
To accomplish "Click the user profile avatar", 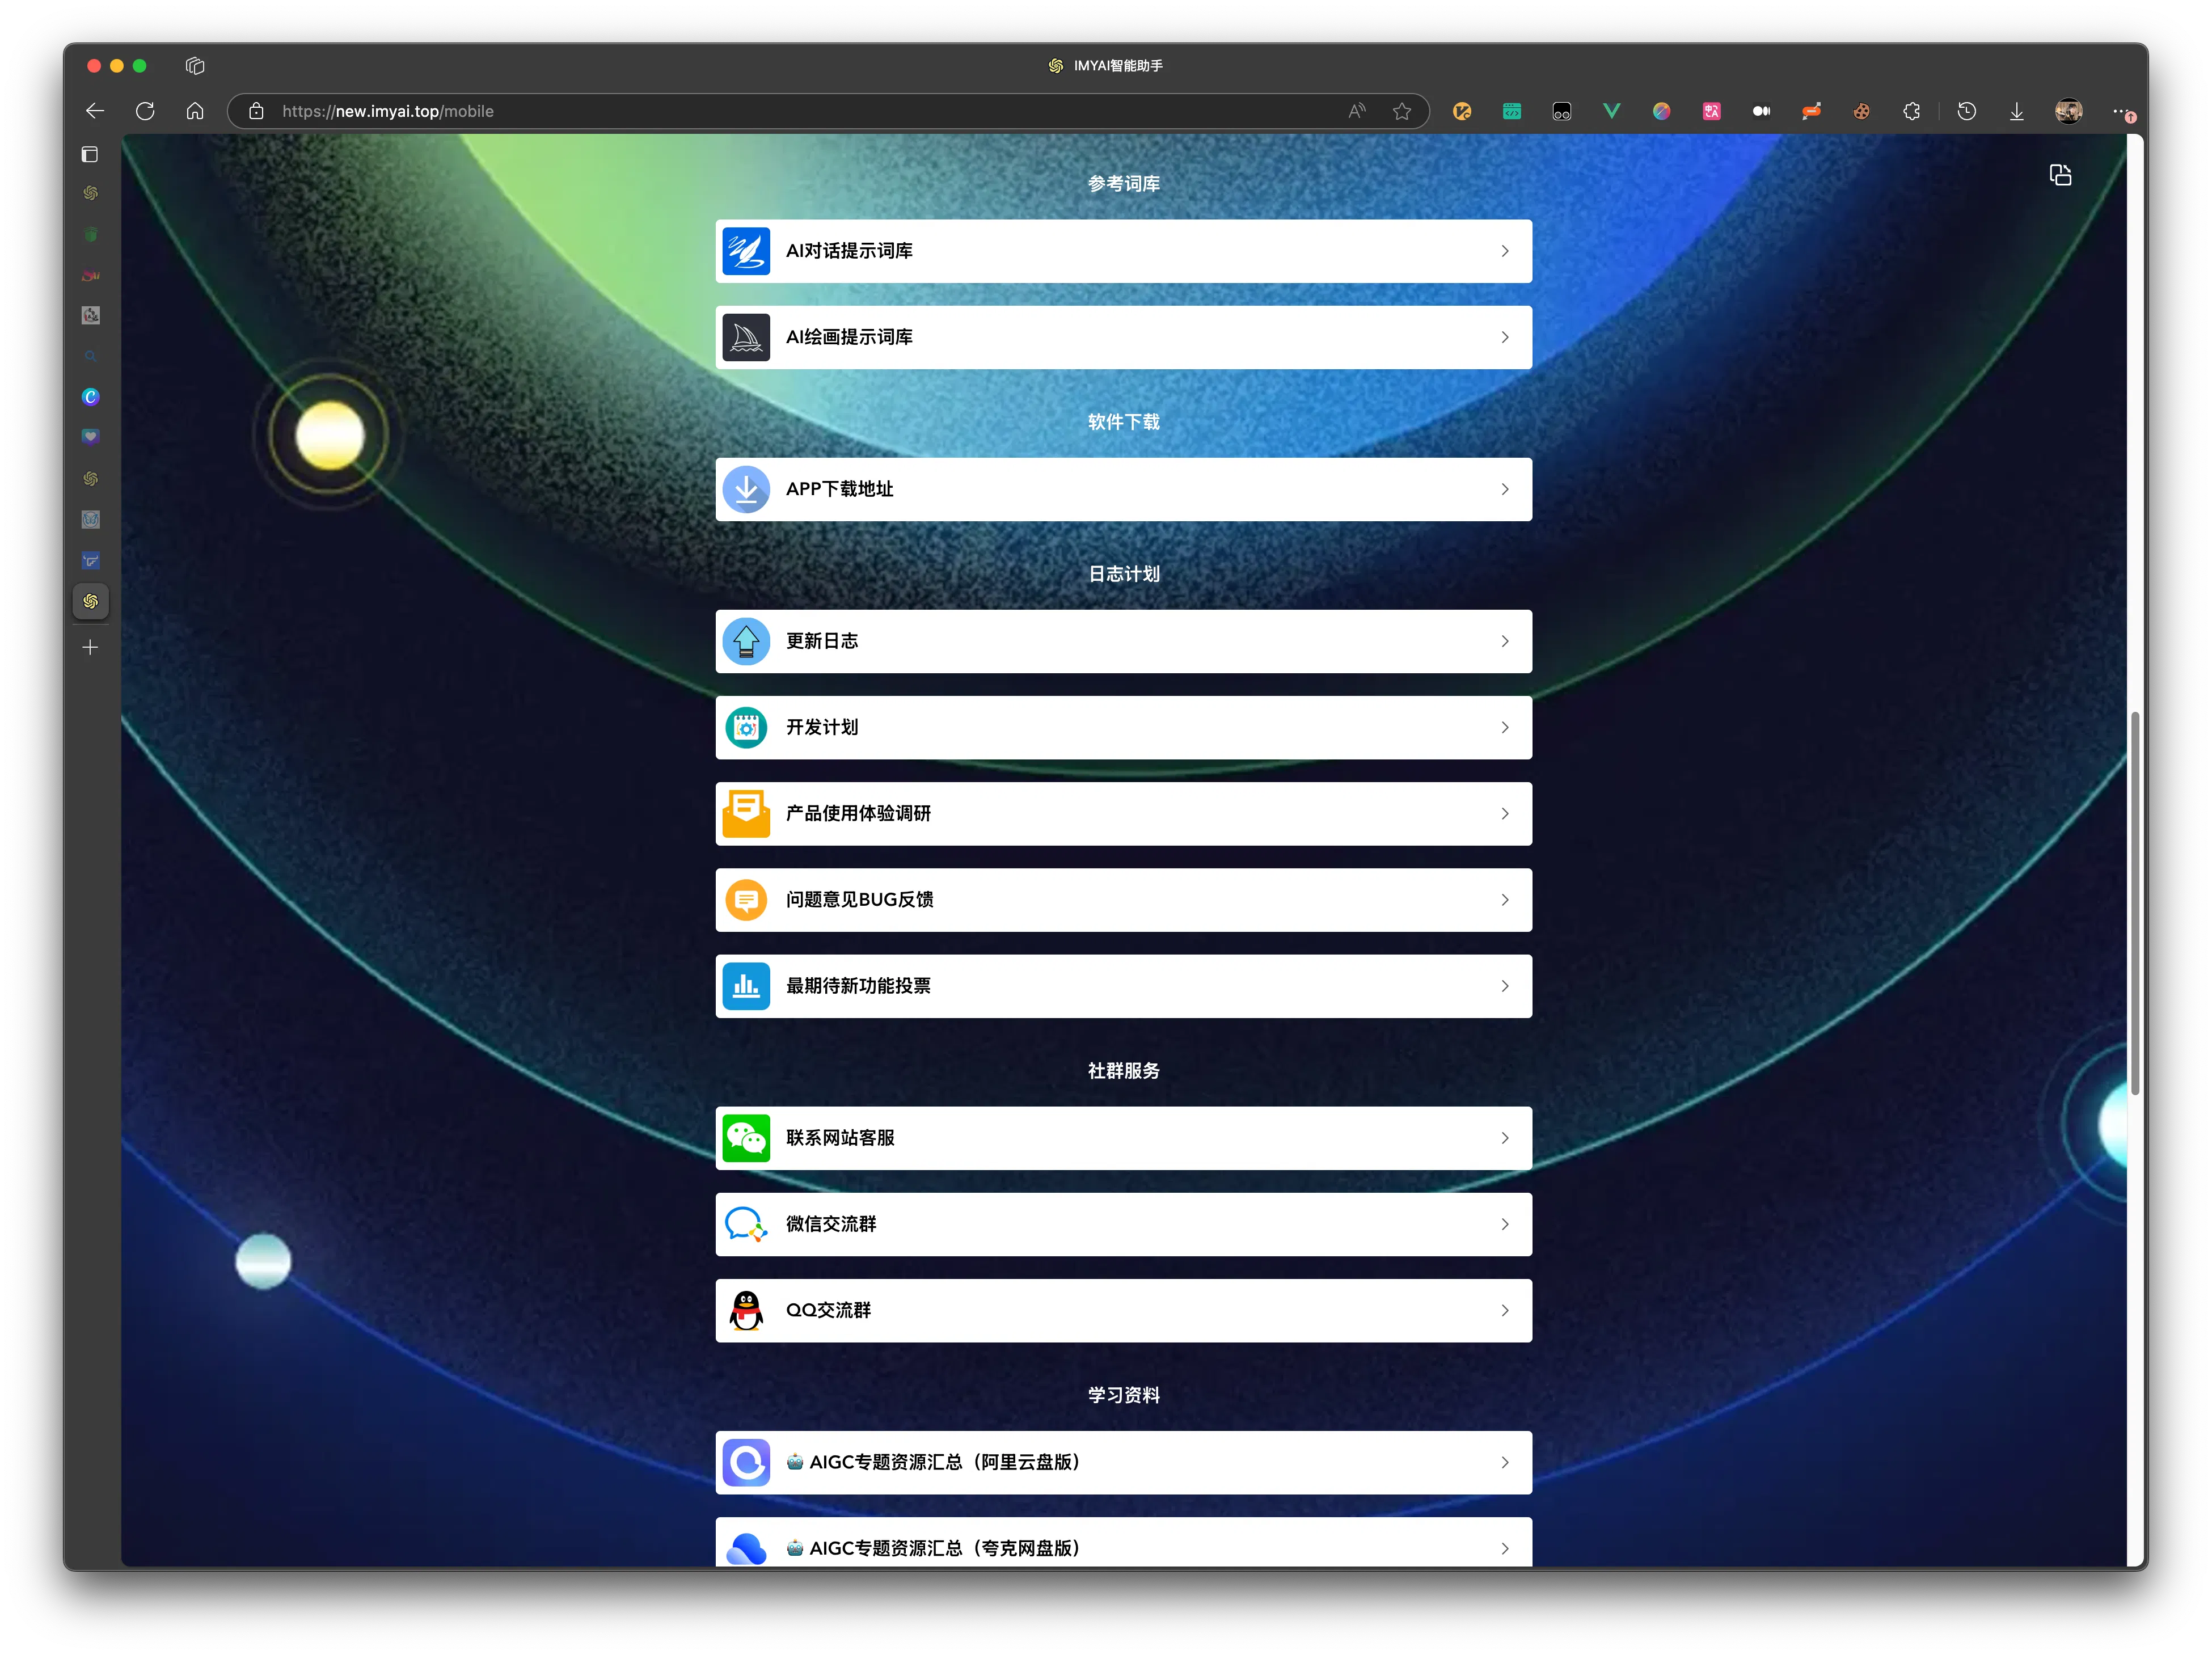I will click(2068, 111).
